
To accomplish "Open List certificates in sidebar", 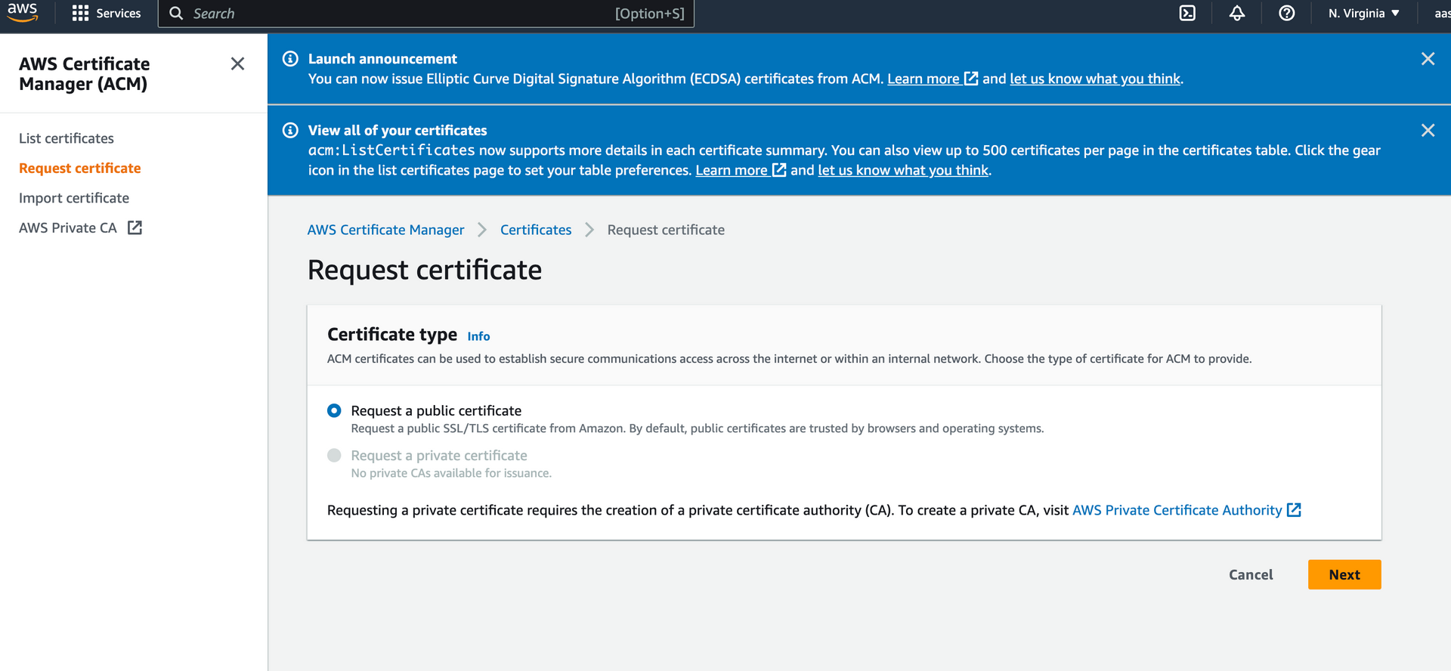I will pyautogui.click(x=67, y=138).
